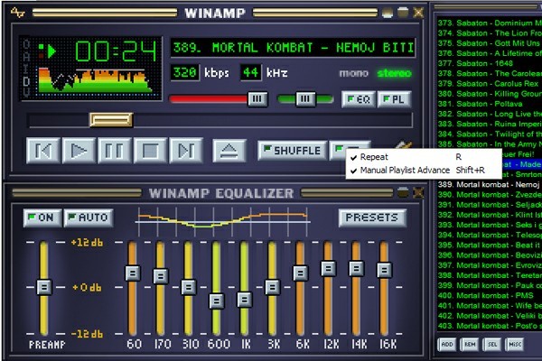Select playlist entry 379. Sabaton - Carolus Rex
542x361 pixels.
(490, 84)
